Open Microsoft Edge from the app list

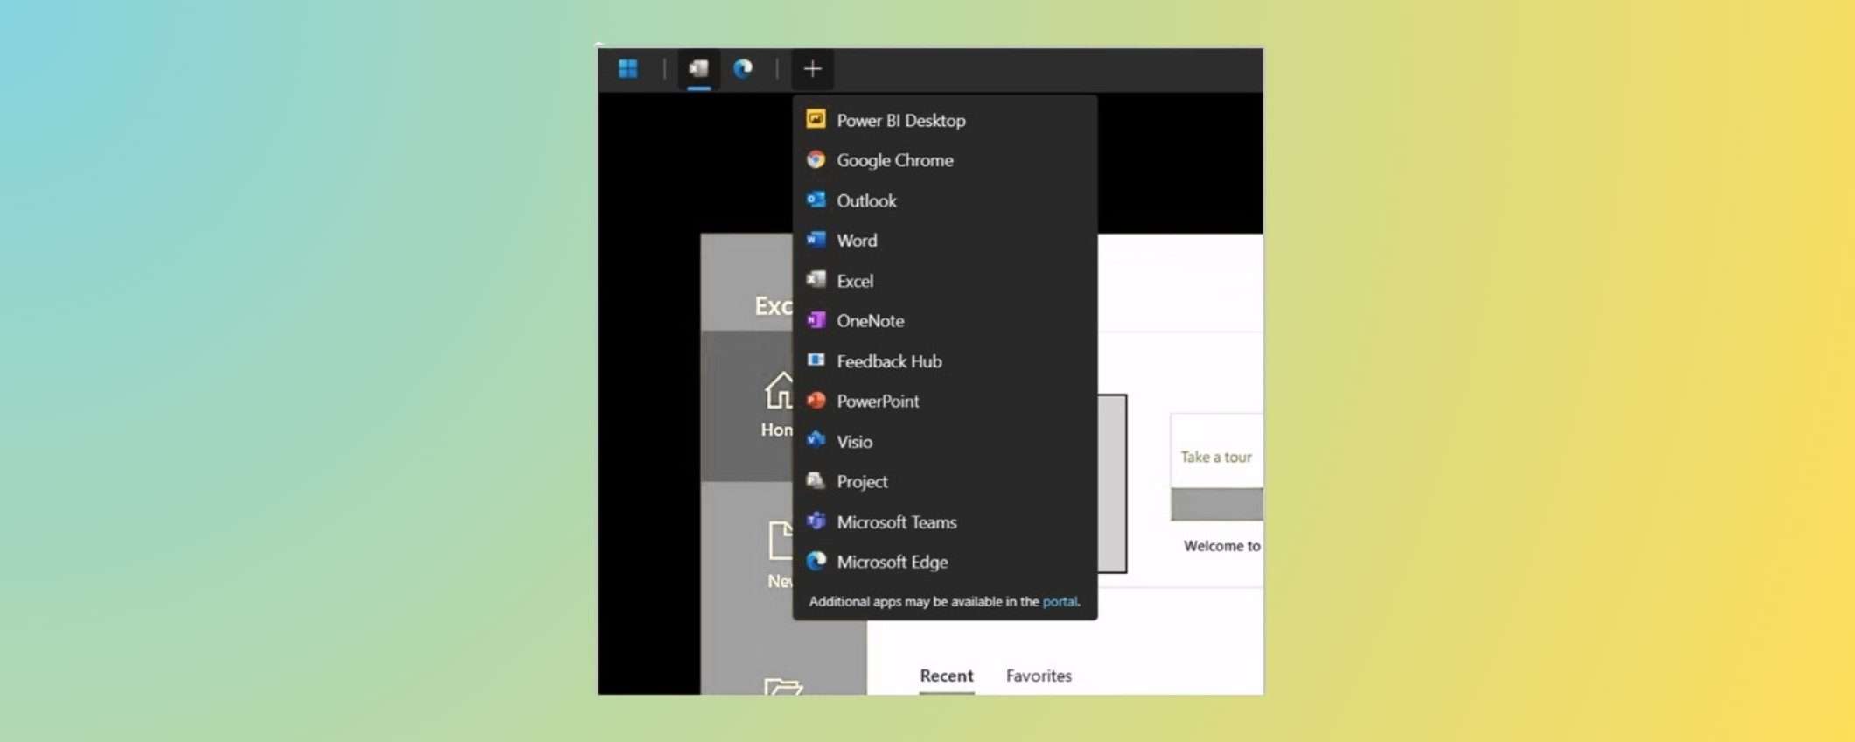[x=891, y=562]
